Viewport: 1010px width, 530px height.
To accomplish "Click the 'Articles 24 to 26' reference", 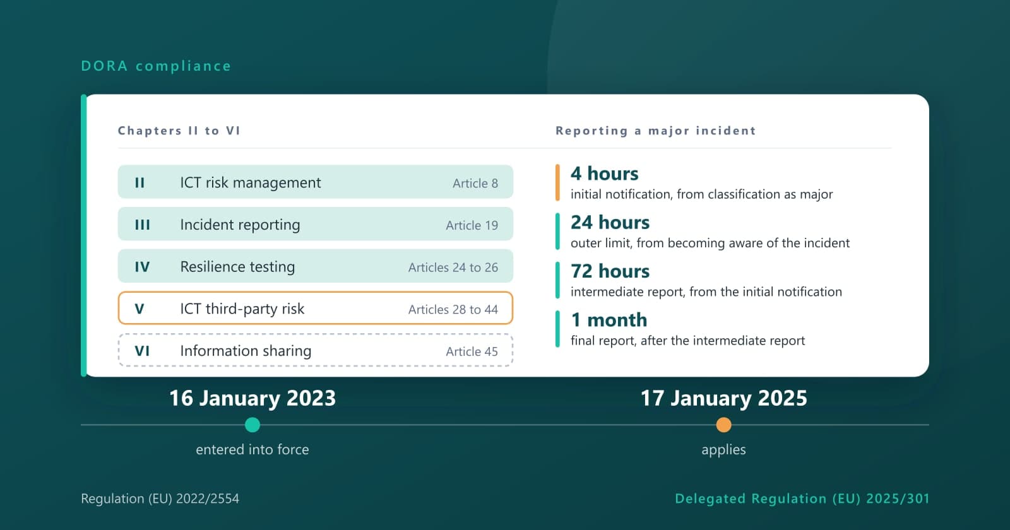I will [x=453, y=268].
